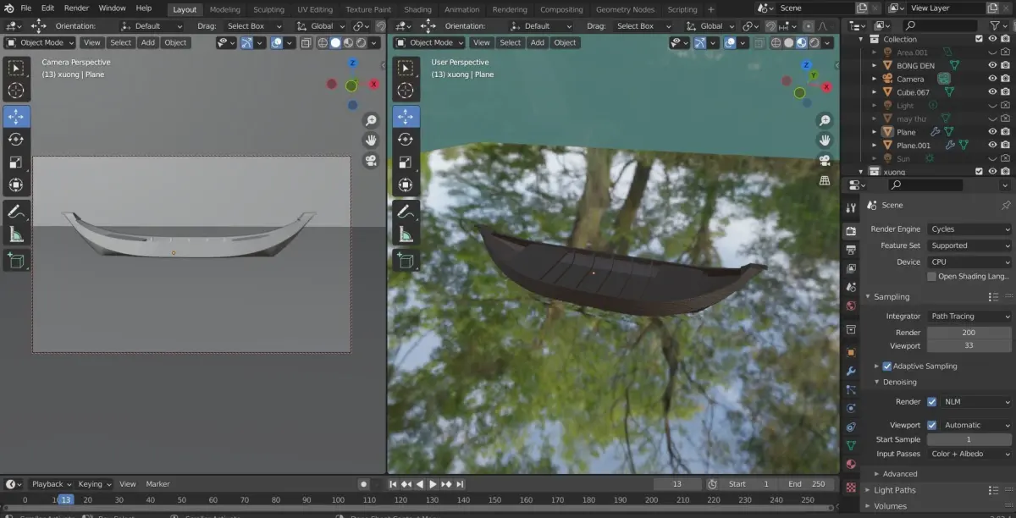Toggle Plane.001 visibility eye icon

pos(992,146)
